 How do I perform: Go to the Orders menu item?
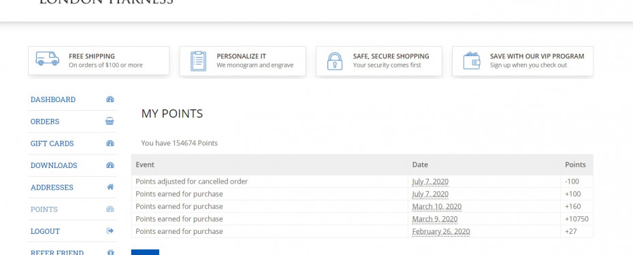[x=45, y=122]
